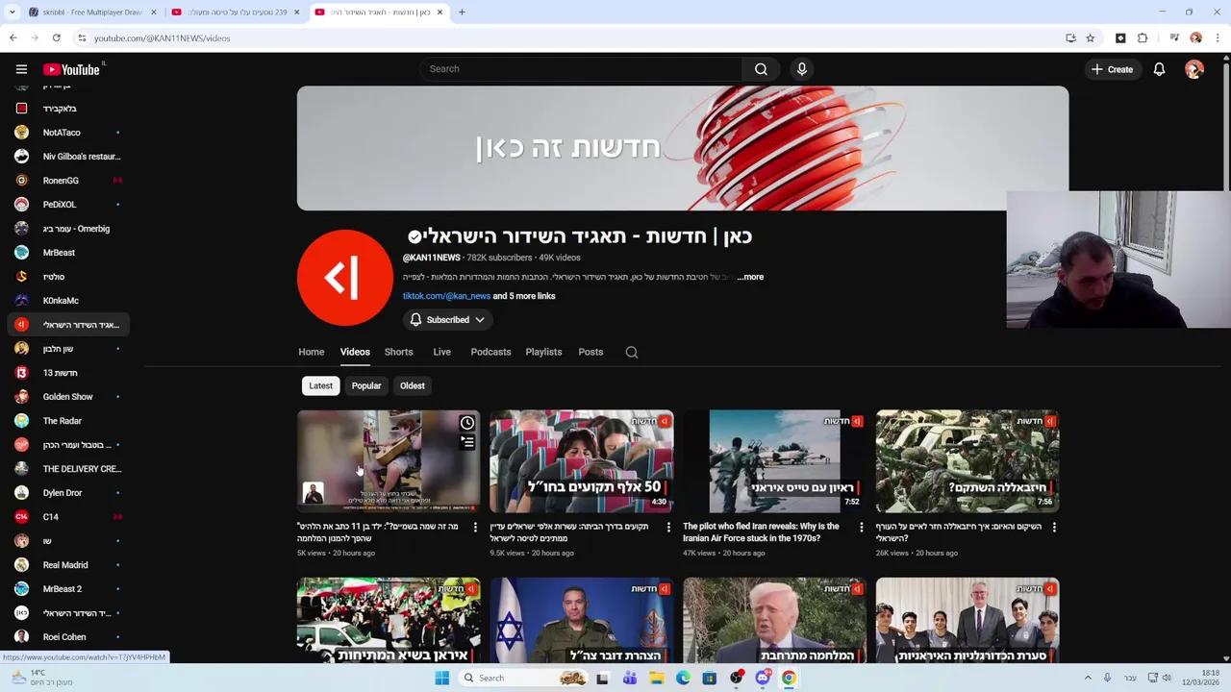This screenshot has width=1231, height=692.
Task: Open Chrome from the taskbar
Action: (789, 678)
